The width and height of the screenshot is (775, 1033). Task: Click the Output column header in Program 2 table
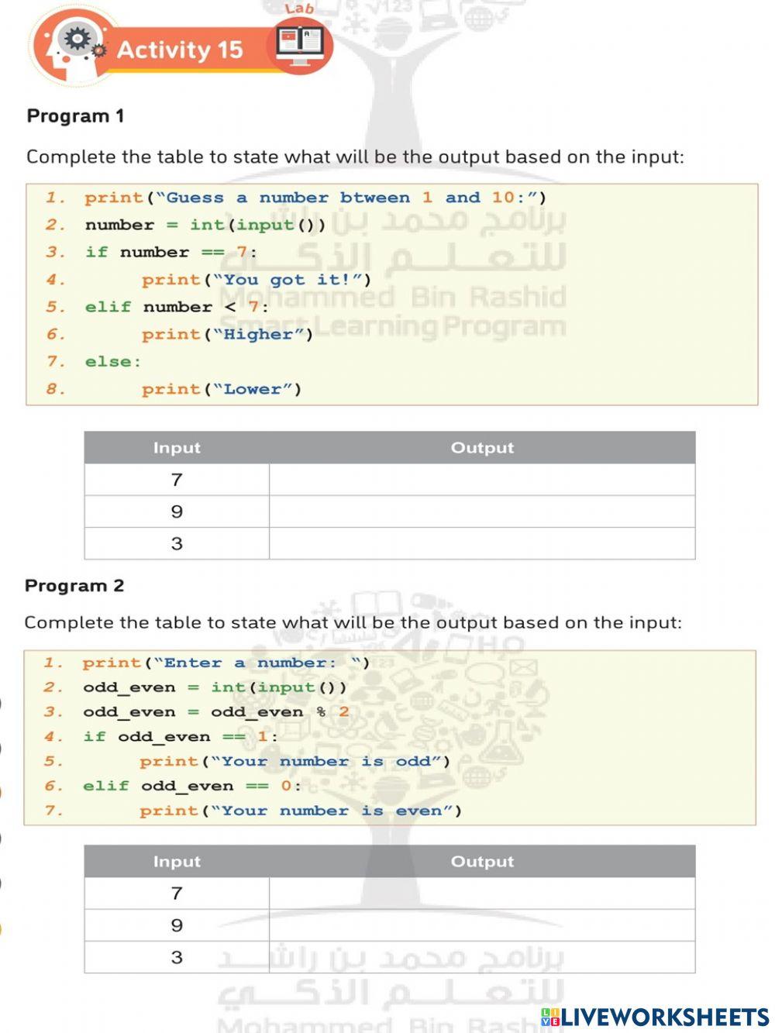(482, 862)
